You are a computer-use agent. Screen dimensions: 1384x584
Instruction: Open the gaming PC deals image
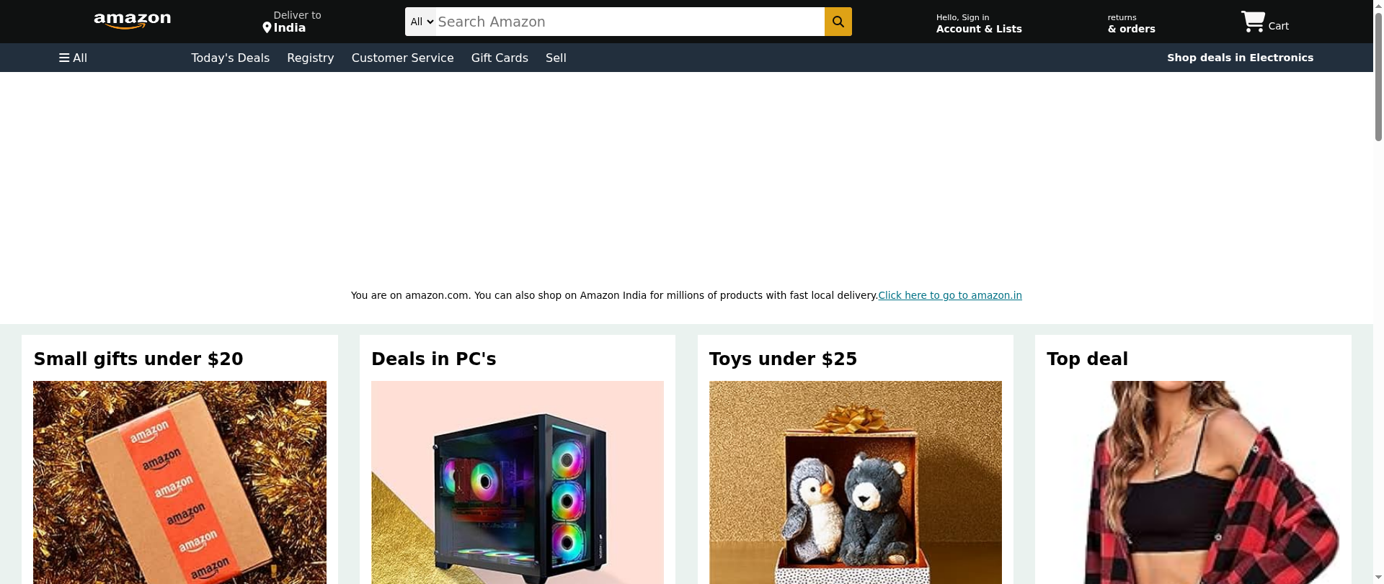518,482
